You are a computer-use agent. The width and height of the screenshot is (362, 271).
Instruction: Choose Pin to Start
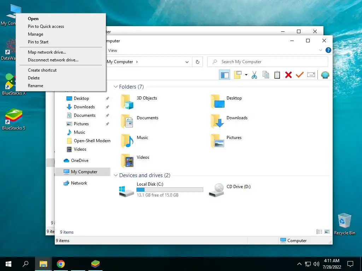[x=61, y=42]
